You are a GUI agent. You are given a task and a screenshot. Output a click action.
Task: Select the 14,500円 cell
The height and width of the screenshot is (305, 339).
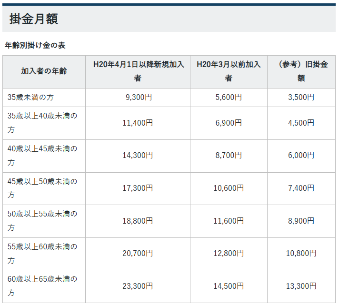click(x=229, y=286)
